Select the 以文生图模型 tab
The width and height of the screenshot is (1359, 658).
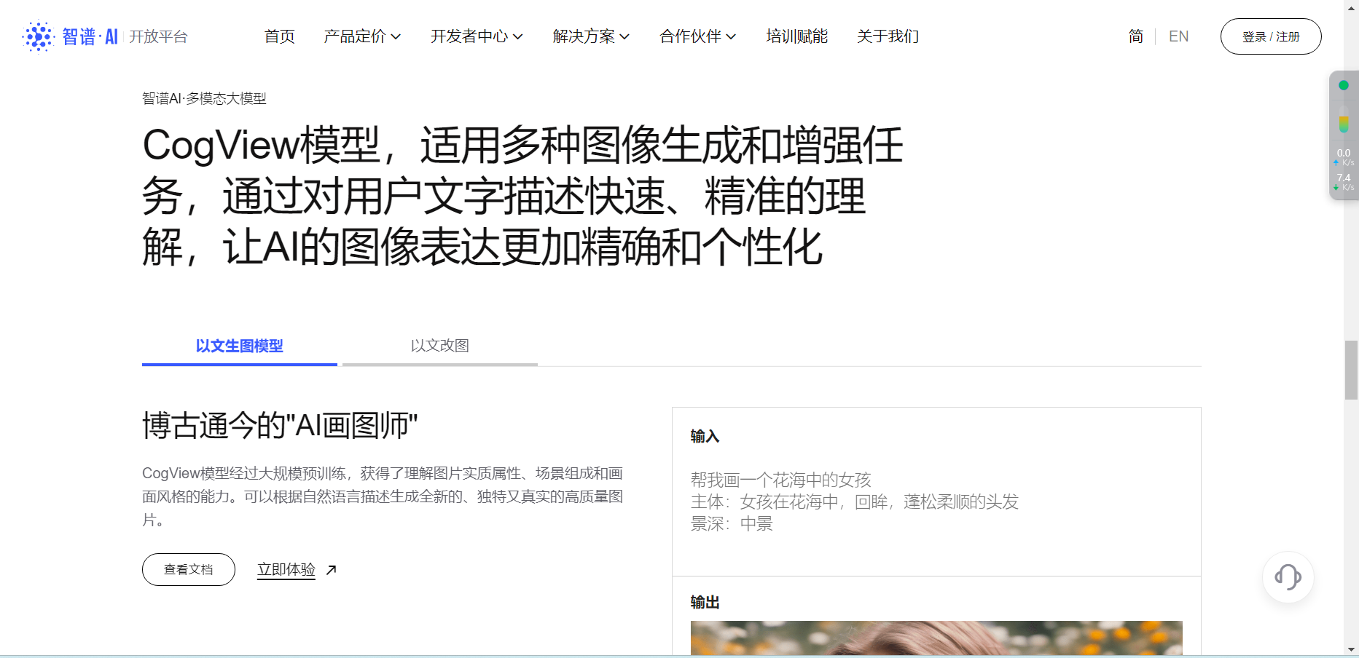coord(240,346)
